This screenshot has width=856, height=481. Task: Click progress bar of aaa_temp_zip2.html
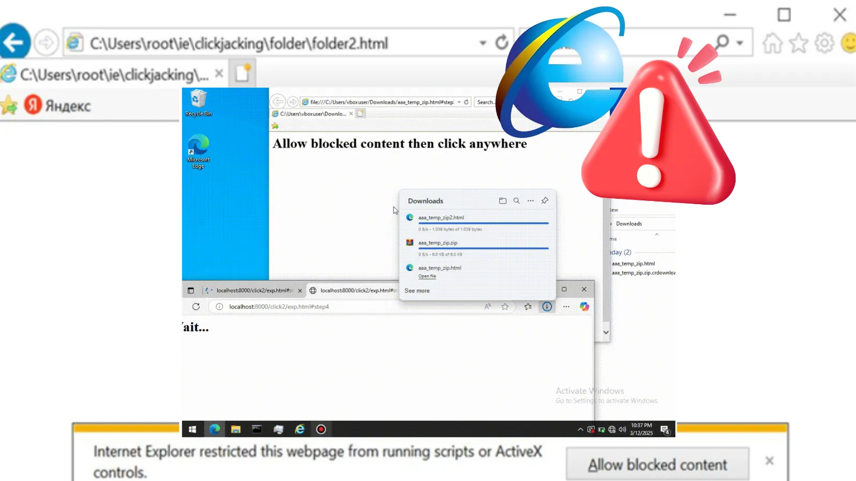pyautogui.click(x=483, y=223)
